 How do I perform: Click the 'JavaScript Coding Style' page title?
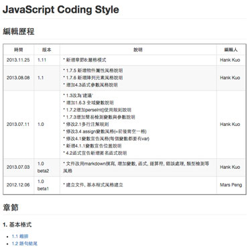[61, 9]
